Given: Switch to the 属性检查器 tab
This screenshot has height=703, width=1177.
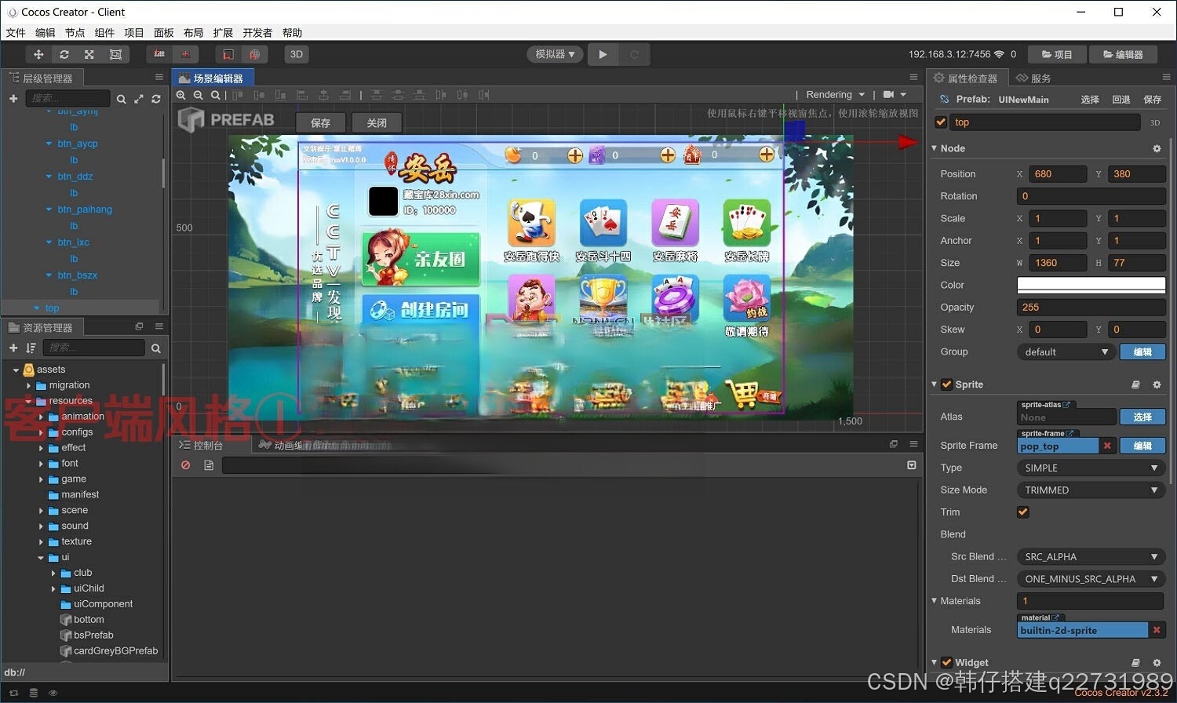Looking at the screenshot, I should pos(965,78).
